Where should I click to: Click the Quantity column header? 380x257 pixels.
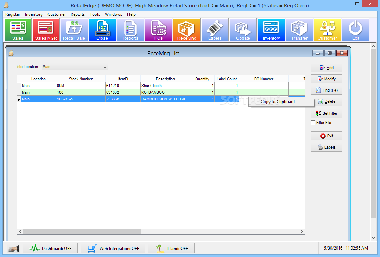point(202,79)
